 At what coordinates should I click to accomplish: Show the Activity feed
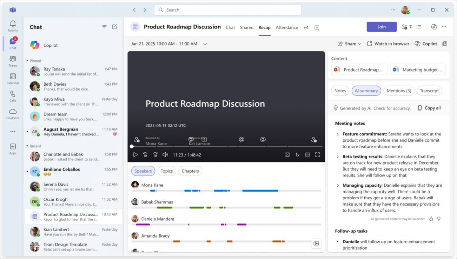[12, 24]
